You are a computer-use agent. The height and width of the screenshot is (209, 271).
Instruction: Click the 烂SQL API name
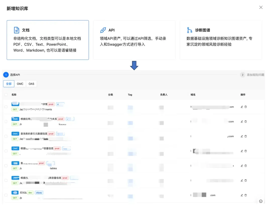coord(23,193)
